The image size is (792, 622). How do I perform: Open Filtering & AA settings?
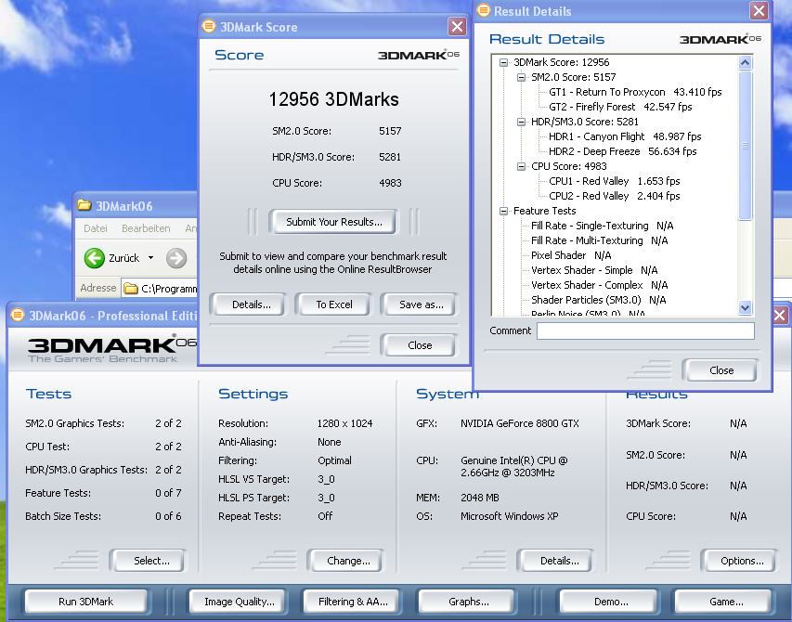[x=352, y=602]
